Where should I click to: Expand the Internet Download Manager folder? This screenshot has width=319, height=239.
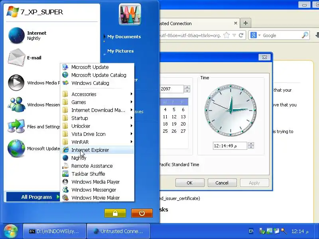click(97, 110)
